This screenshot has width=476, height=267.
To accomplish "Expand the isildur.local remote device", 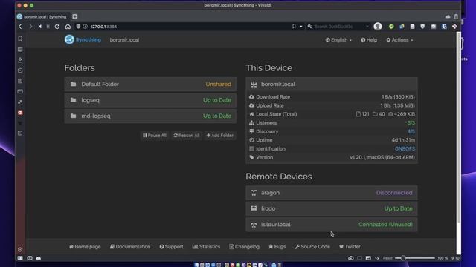I will coord(332,225).
